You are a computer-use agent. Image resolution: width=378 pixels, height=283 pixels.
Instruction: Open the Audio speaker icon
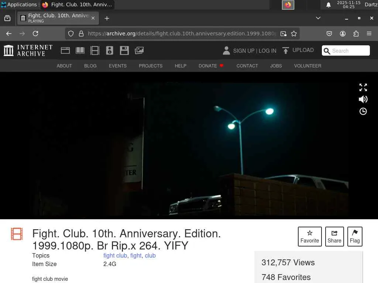pos(109,50)
